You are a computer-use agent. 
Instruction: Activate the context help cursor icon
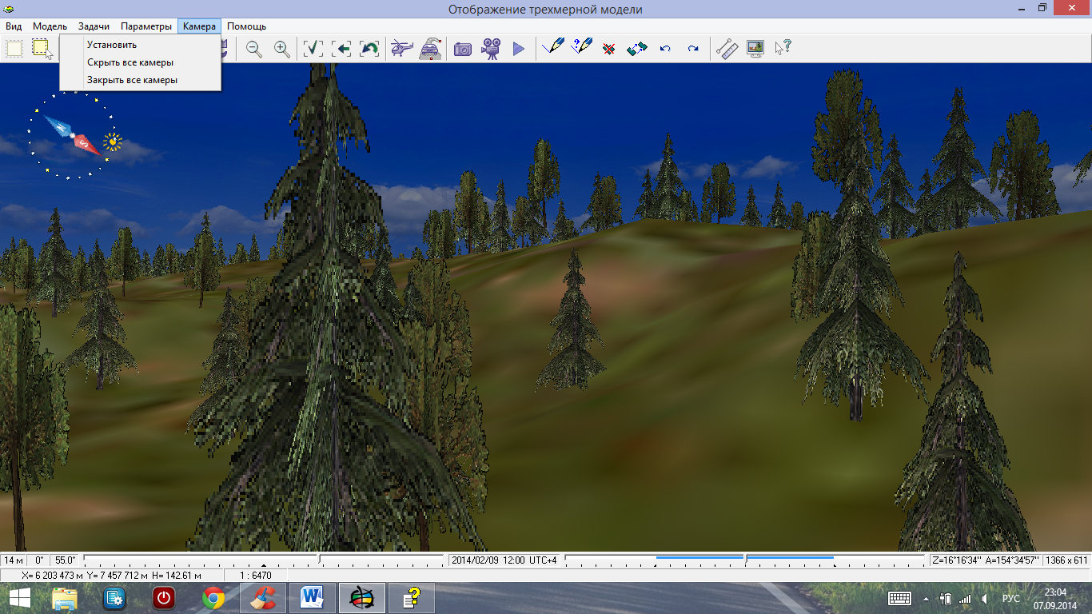click(x=783, y=48)
